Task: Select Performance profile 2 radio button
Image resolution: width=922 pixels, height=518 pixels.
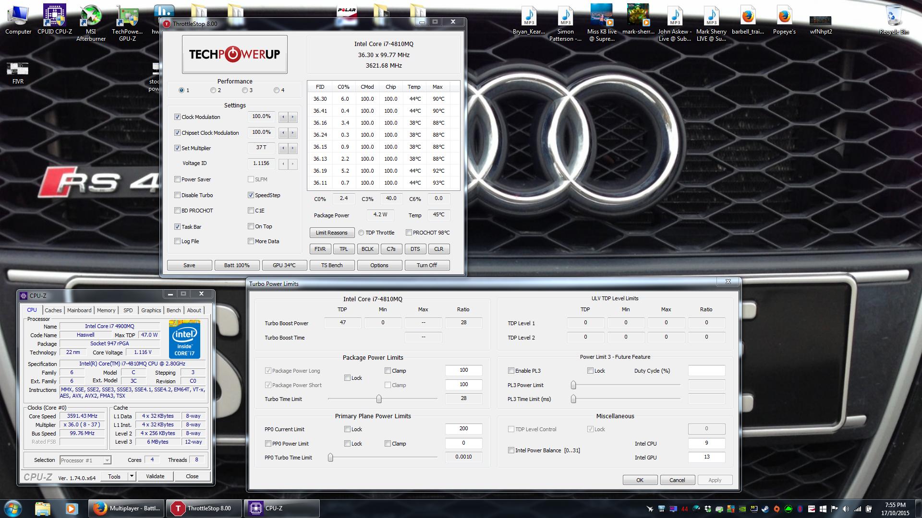Action: 213,90
